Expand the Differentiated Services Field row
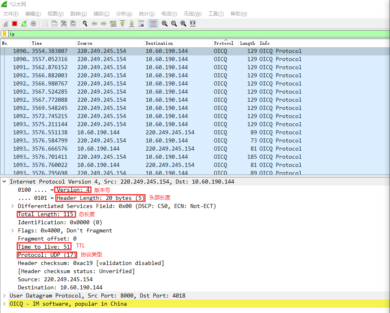The height and width of the screenshot is (313, 390). pos(12,206)
